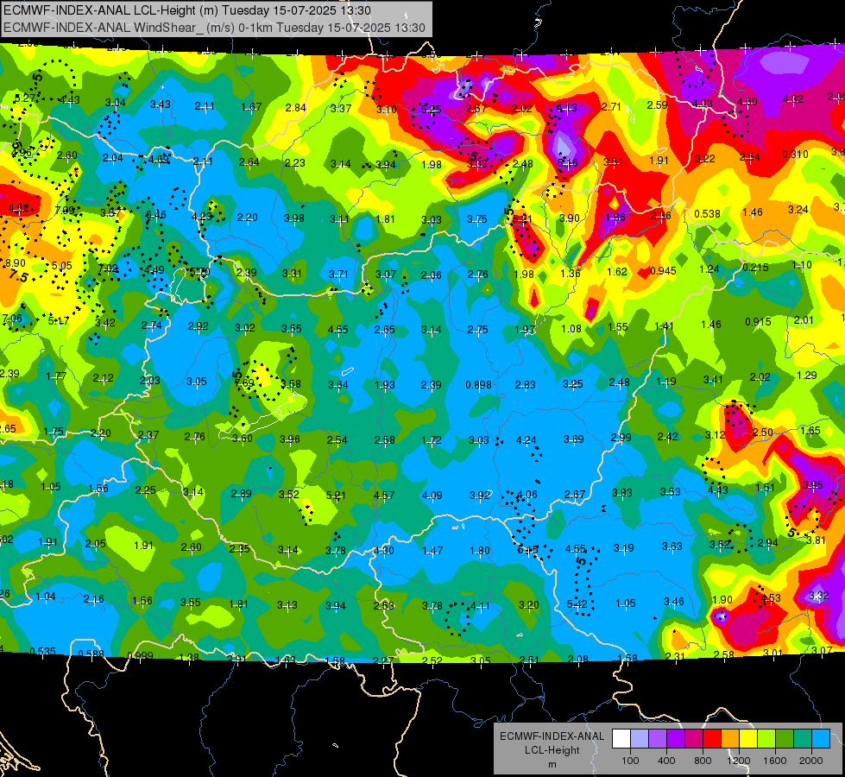The height and width of the screenshot is (777, 845).
Task: Click the wind shear value '7.99'
Action: pos(65,210)
